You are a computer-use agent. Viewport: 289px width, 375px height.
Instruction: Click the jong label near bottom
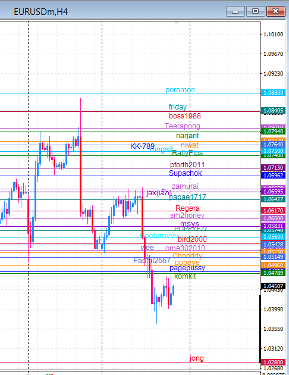click(197, 358)
